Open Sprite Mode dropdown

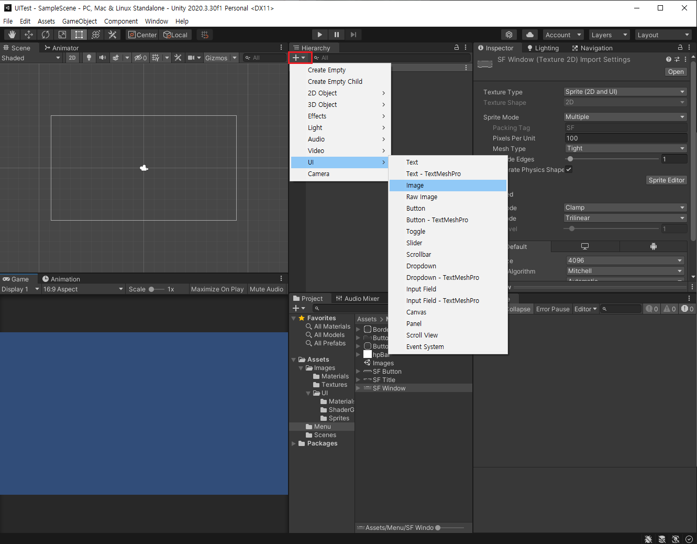pyautogui.click(x=625, y=117)
